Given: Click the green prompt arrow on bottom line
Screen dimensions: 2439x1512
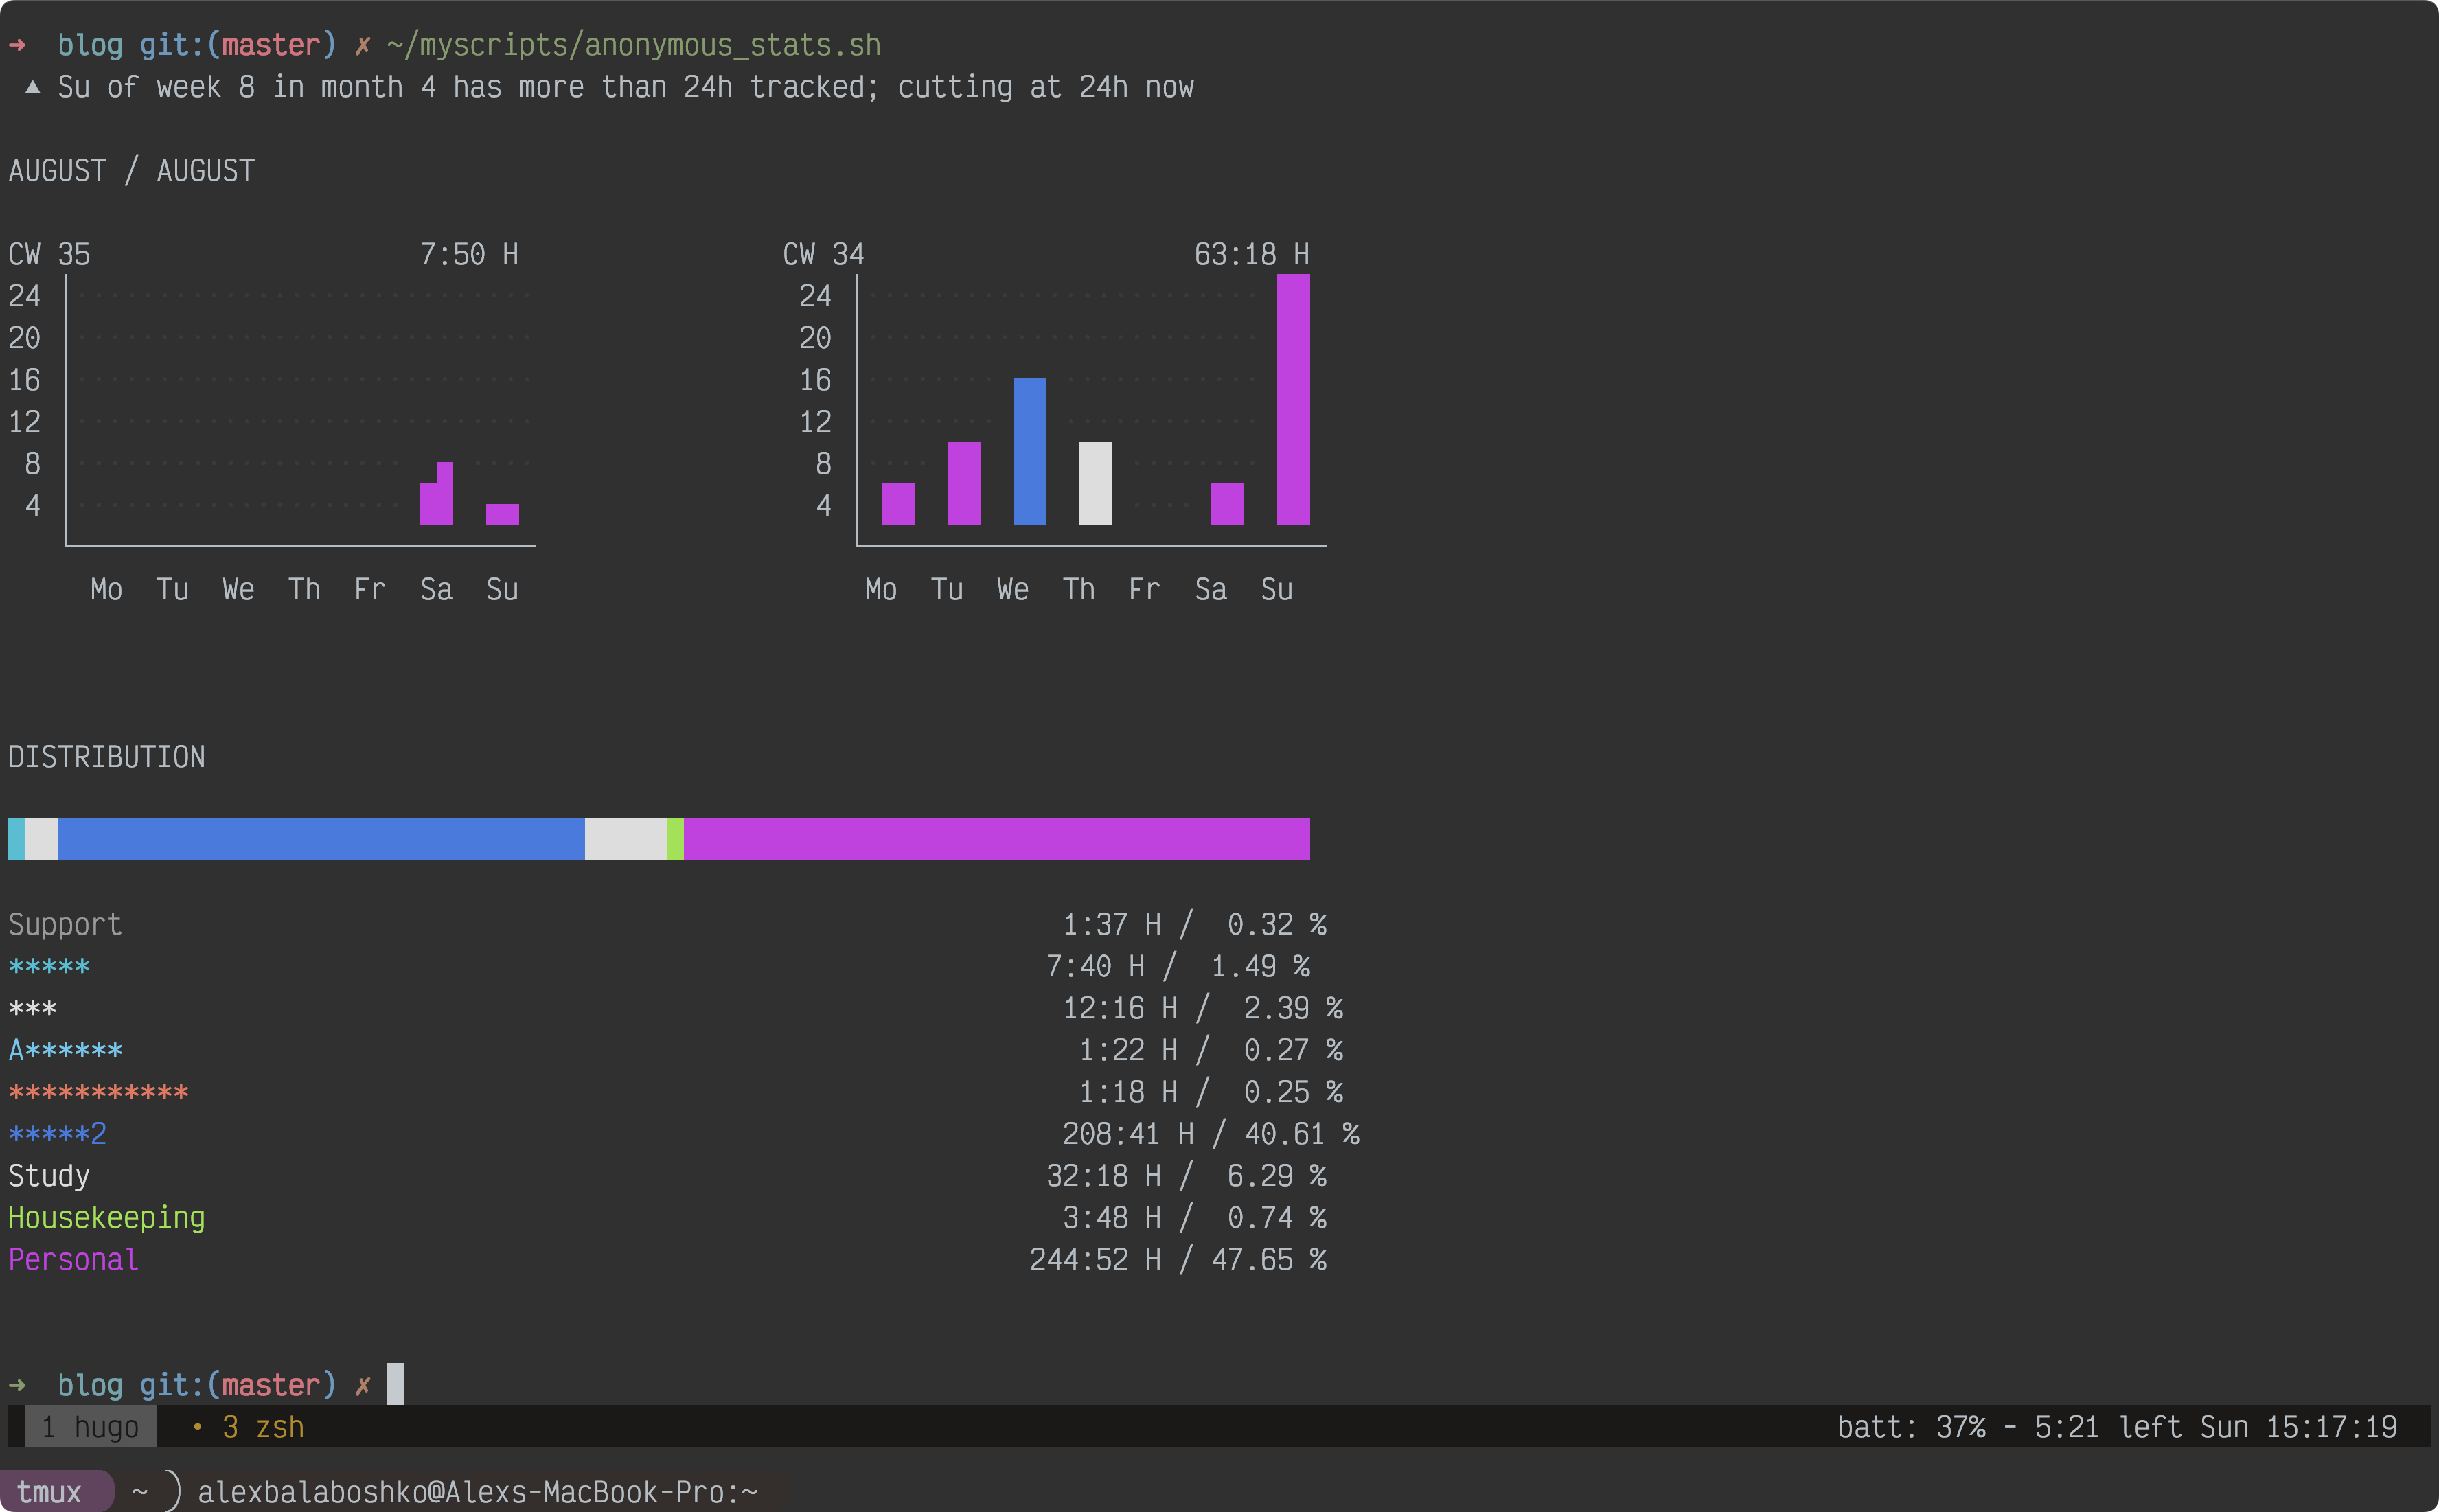Looking at the screenshot, I should (x=17, y=1385).
